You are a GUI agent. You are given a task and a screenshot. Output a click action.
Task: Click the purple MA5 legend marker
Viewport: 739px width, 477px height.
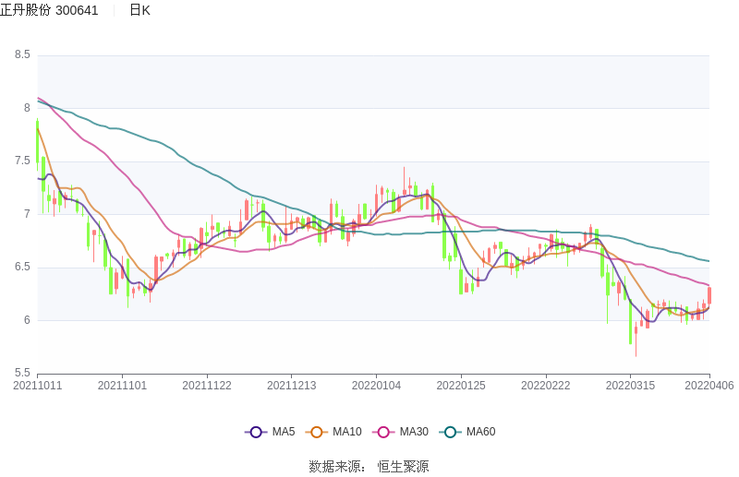(256, 432)
